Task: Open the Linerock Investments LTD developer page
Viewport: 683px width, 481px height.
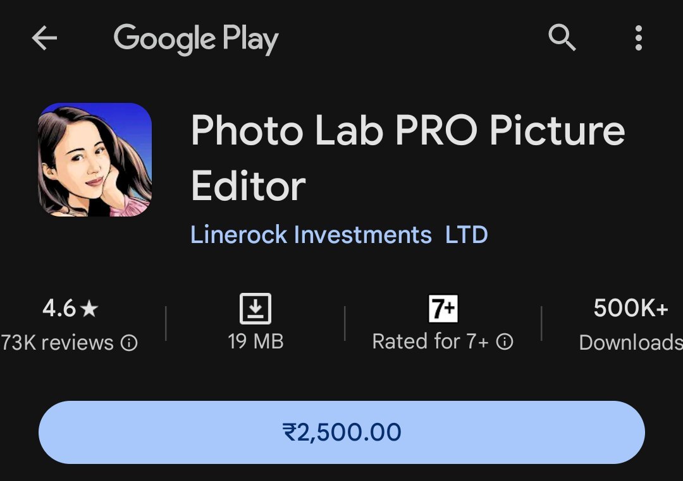Action: click(339, 235)
